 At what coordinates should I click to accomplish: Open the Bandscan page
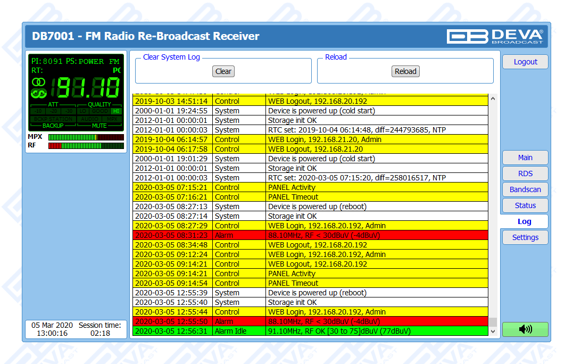click(x=525, y=189)
